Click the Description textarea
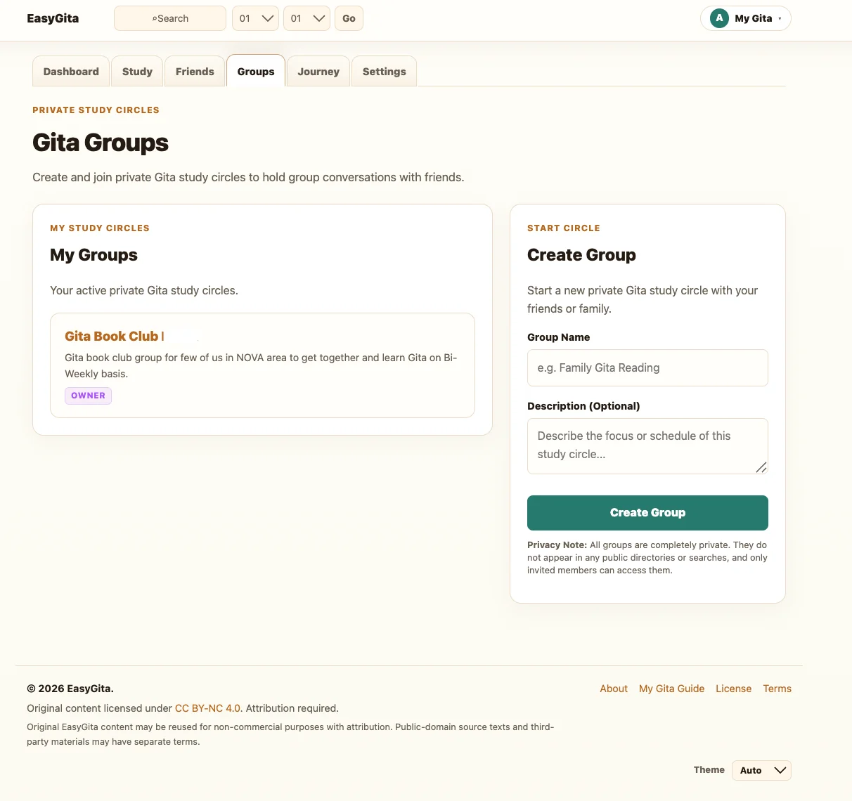The height and width of the screenshot is (801, 852). [647, 446]
